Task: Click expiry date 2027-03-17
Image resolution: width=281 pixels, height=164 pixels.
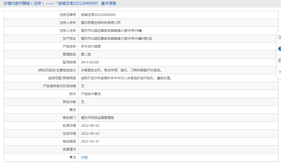Action: click(x=90, y=141)
